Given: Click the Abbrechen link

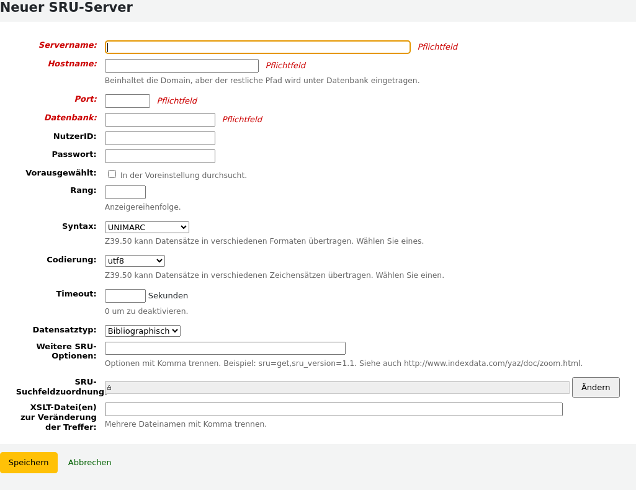Looking at the screenshot, I should point(89,462).
